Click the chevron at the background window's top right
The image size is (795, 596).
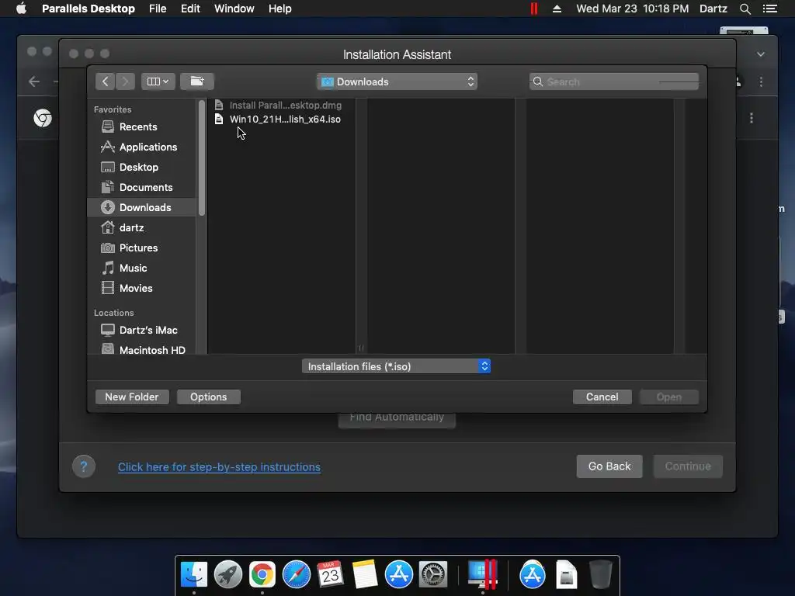pyautogui.click(x=761, y=54)
